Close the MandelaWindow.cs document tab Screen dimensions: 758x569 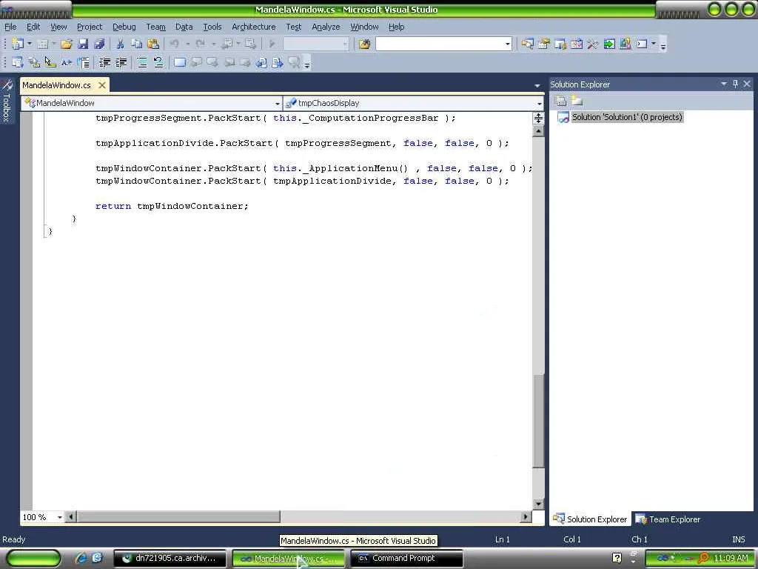pyautogui.click(x=101, y=85)
